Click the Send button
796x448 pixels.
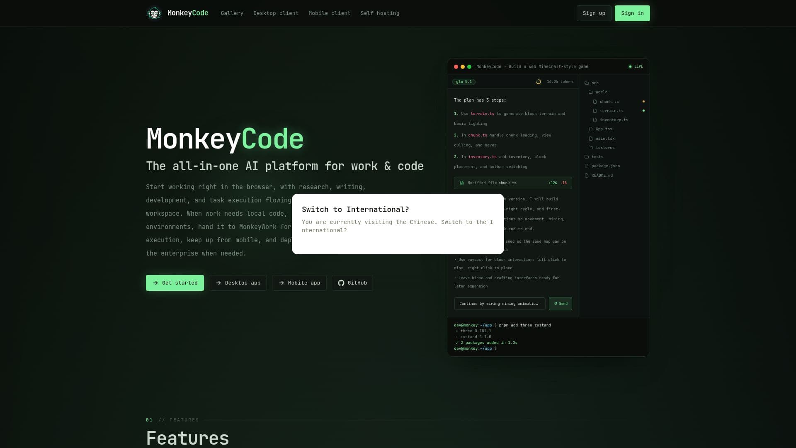coord(561,304)
